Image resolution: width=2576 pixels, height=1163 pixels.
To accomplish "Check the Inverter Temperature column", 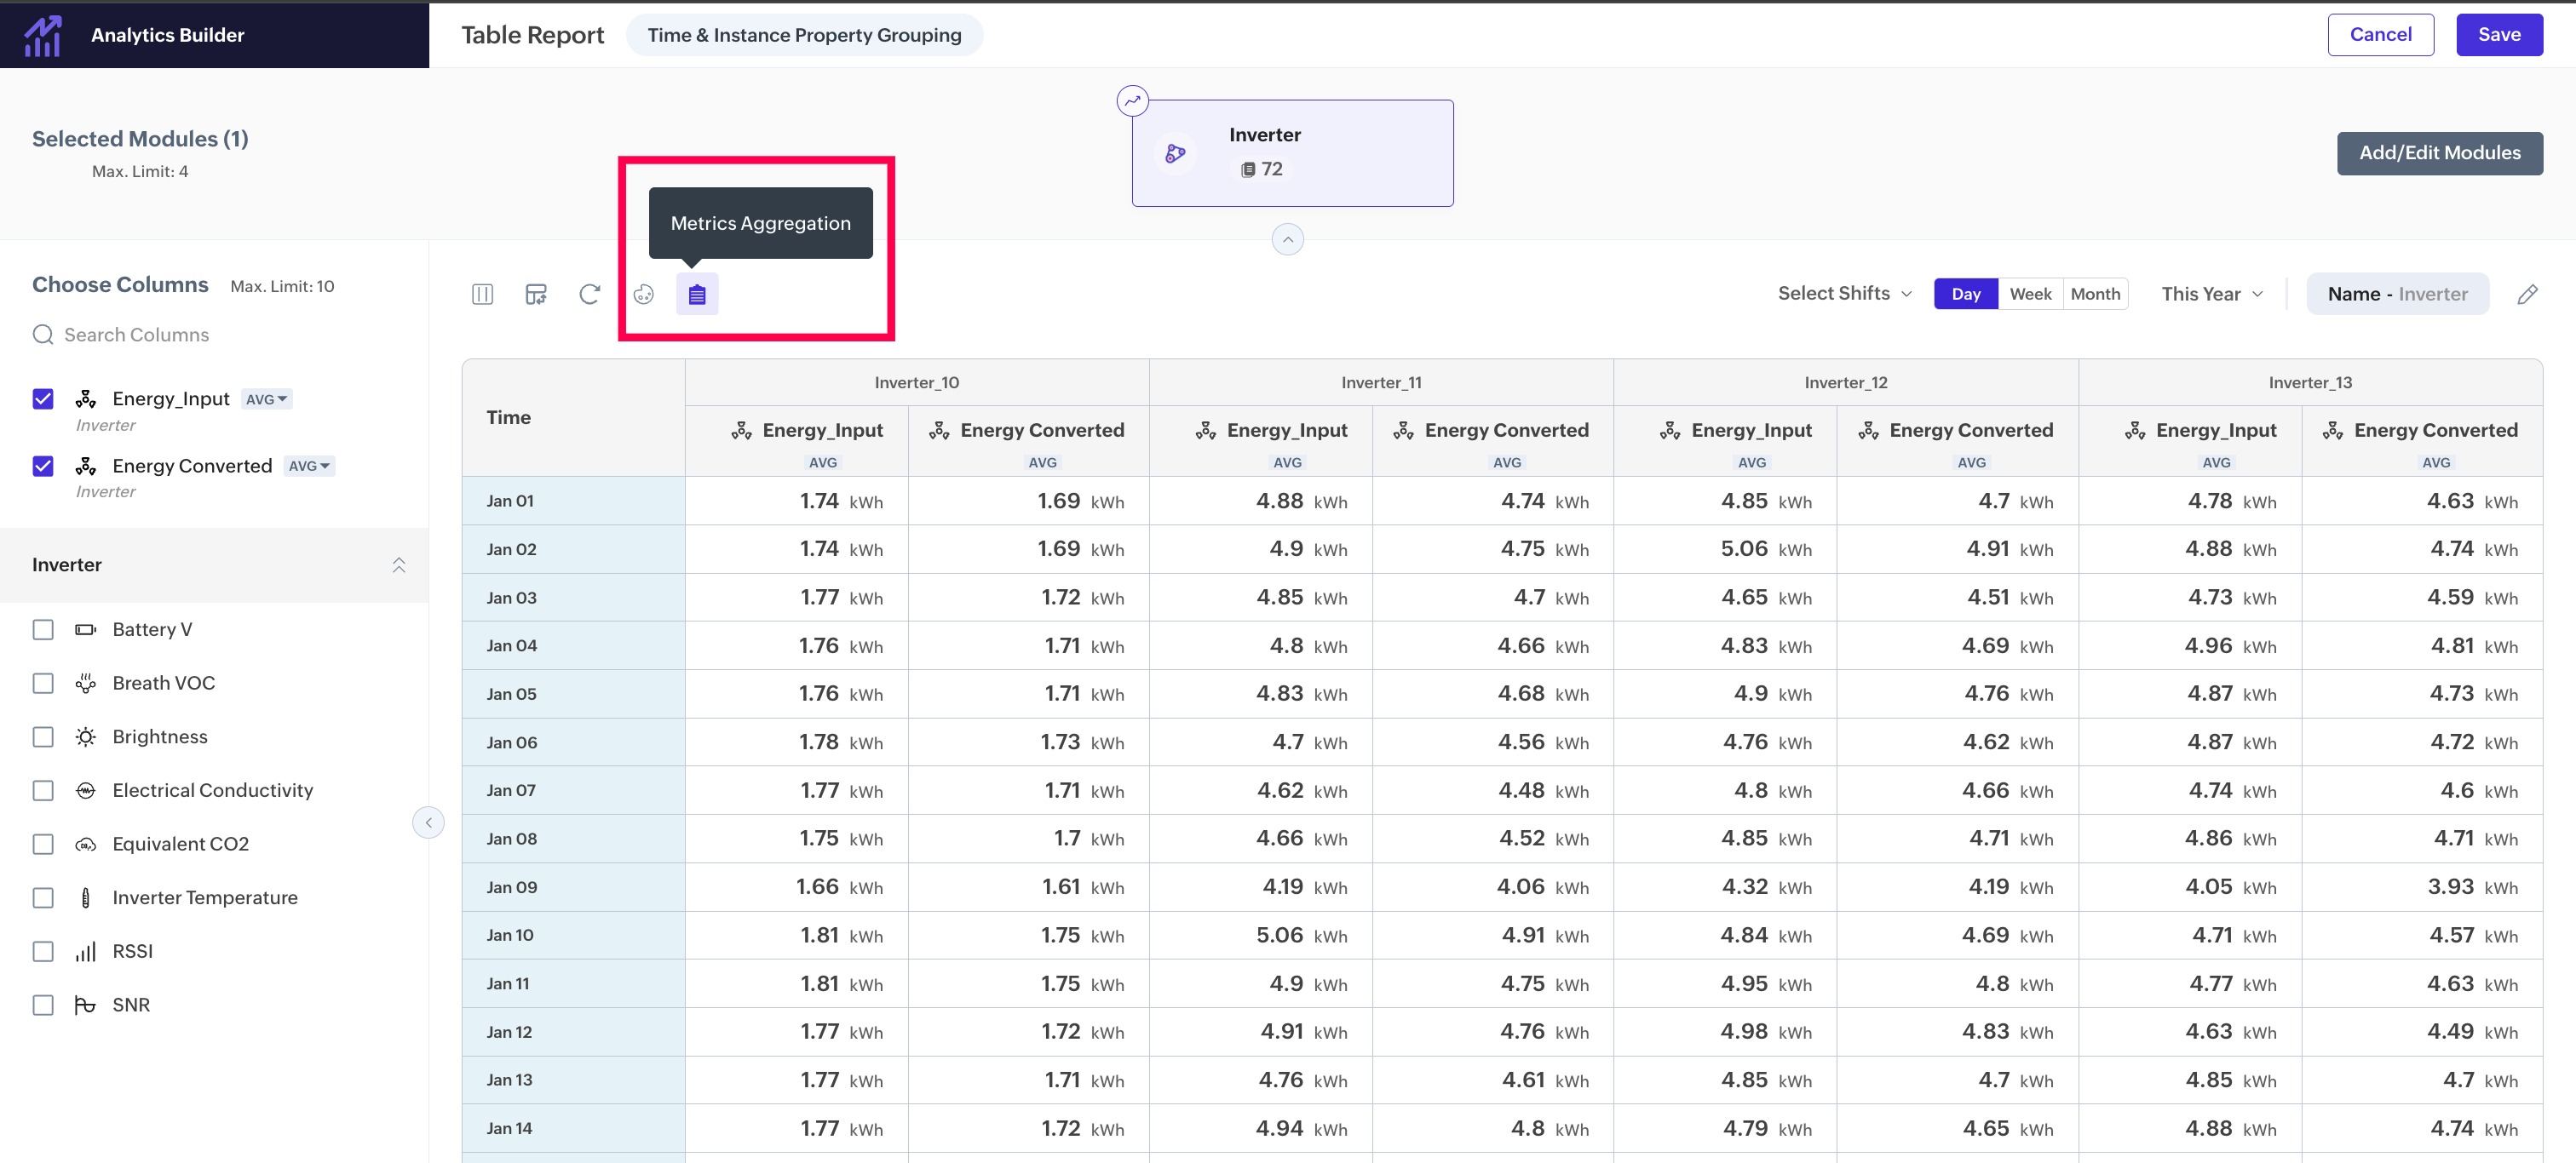I will 43,897.
